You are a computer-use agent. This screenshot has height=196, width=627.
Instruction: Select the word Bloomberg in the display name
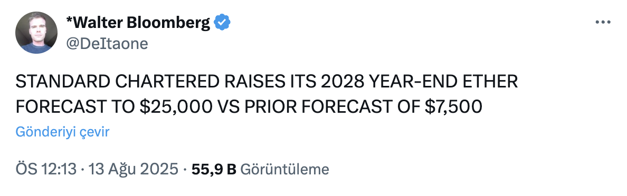point(169,23)
